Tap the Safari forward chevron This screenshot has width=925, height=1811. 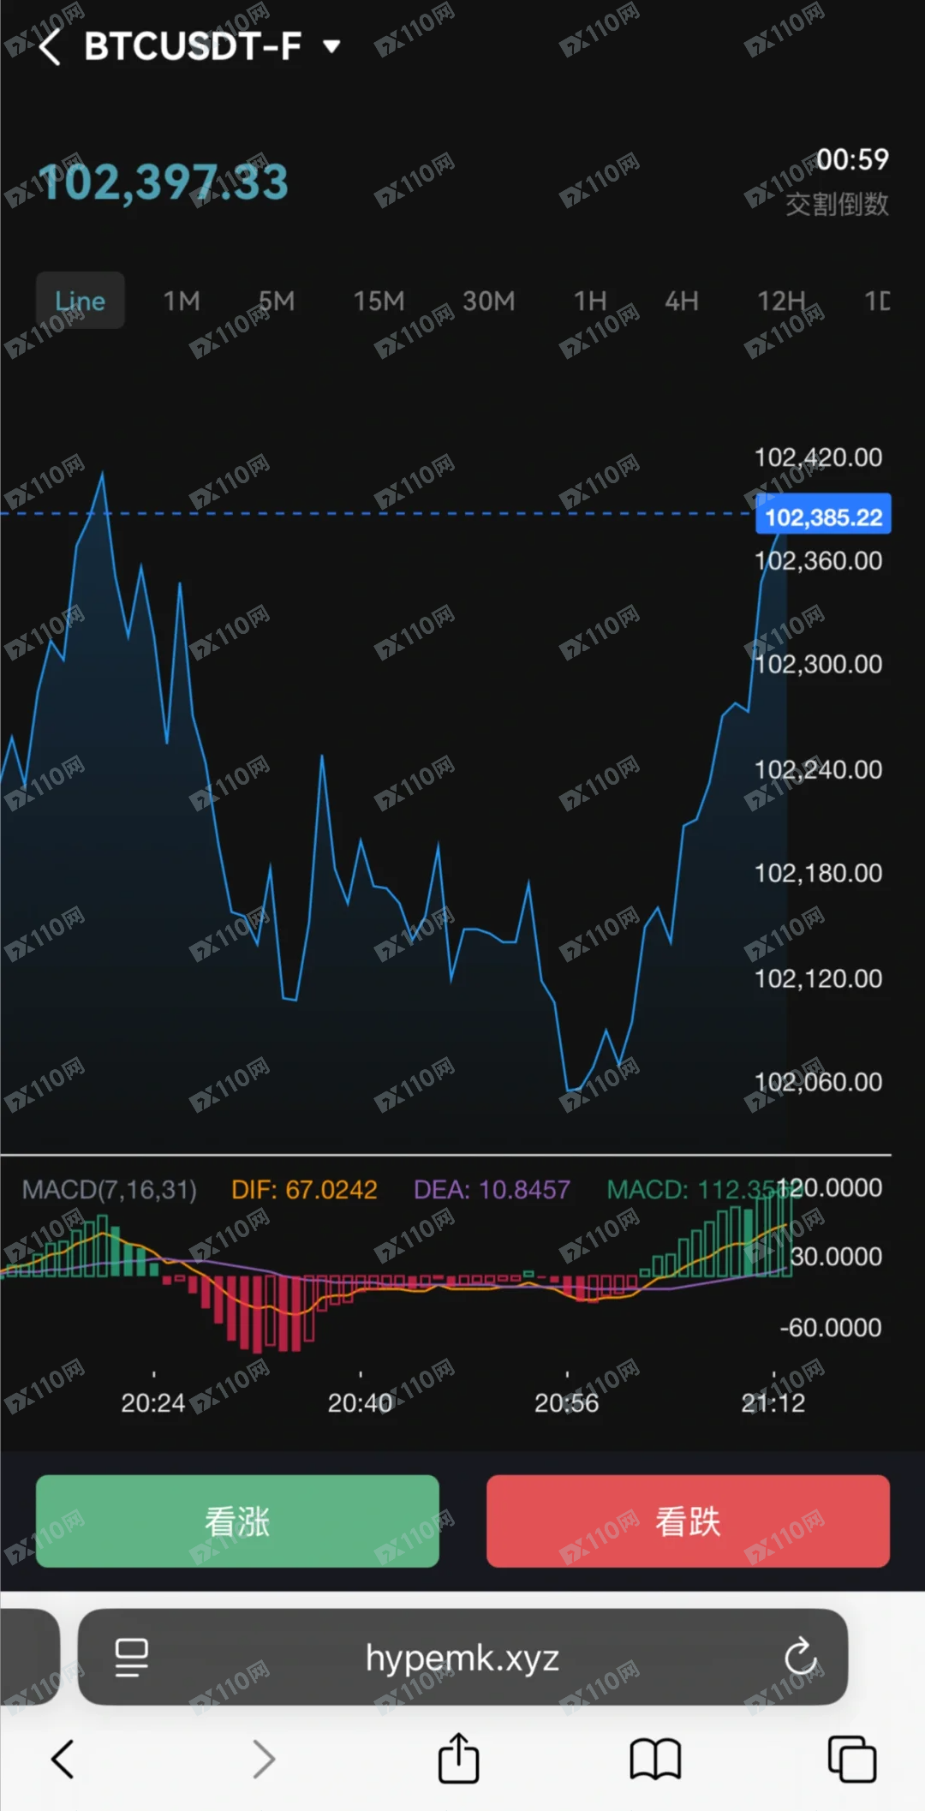pos(264,1760)
